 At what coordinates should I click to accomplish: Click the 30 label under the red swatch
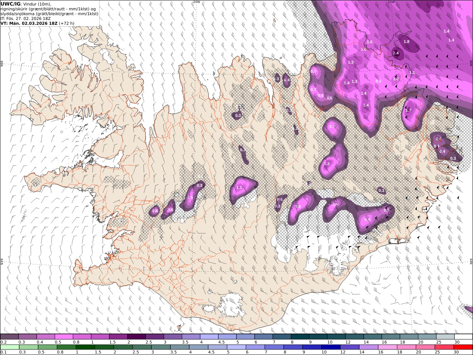(x=457, y=352)
